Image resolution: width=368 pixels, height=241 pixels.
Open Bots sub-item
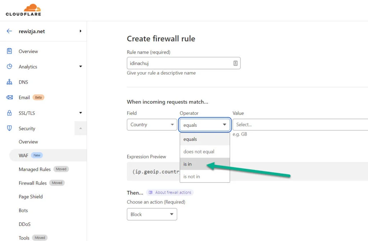(23, 210)
